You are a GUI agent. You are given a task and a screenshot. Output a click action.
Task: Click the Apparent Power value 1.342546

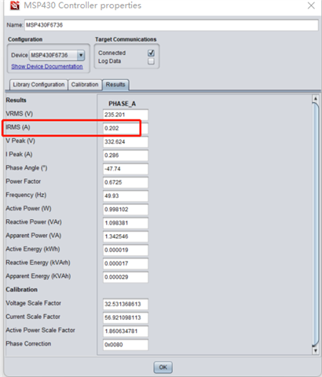click(126, 236)
